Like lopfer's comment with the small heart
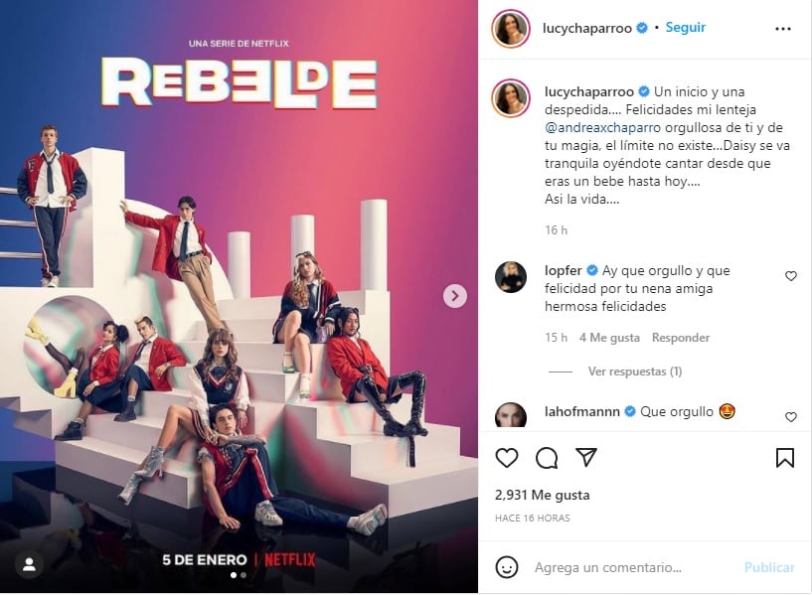 pos(790,276)
